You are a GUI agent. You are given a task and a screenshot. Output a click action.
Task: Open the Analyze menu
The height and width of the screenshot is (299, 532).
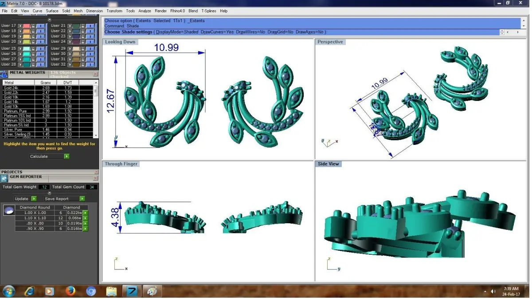pyautogui.click(x=145, y=11)
